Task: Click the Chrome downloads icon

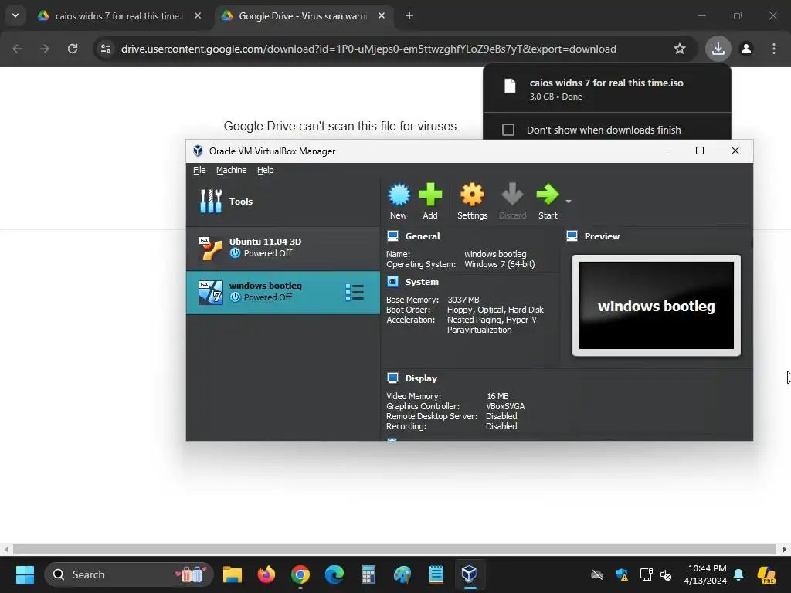Action: (718, 49)
